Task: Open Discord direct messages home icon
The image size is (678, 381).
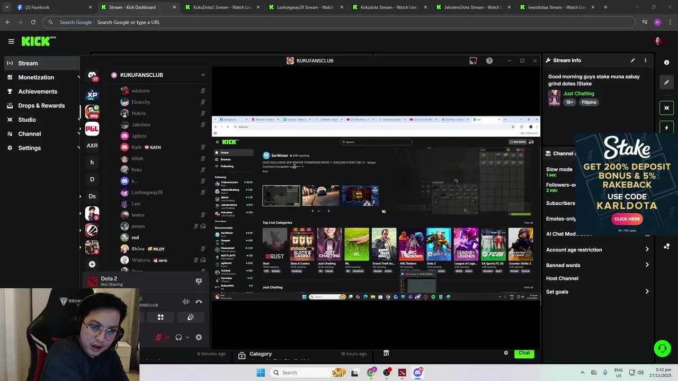Action: tap(92, 76)
